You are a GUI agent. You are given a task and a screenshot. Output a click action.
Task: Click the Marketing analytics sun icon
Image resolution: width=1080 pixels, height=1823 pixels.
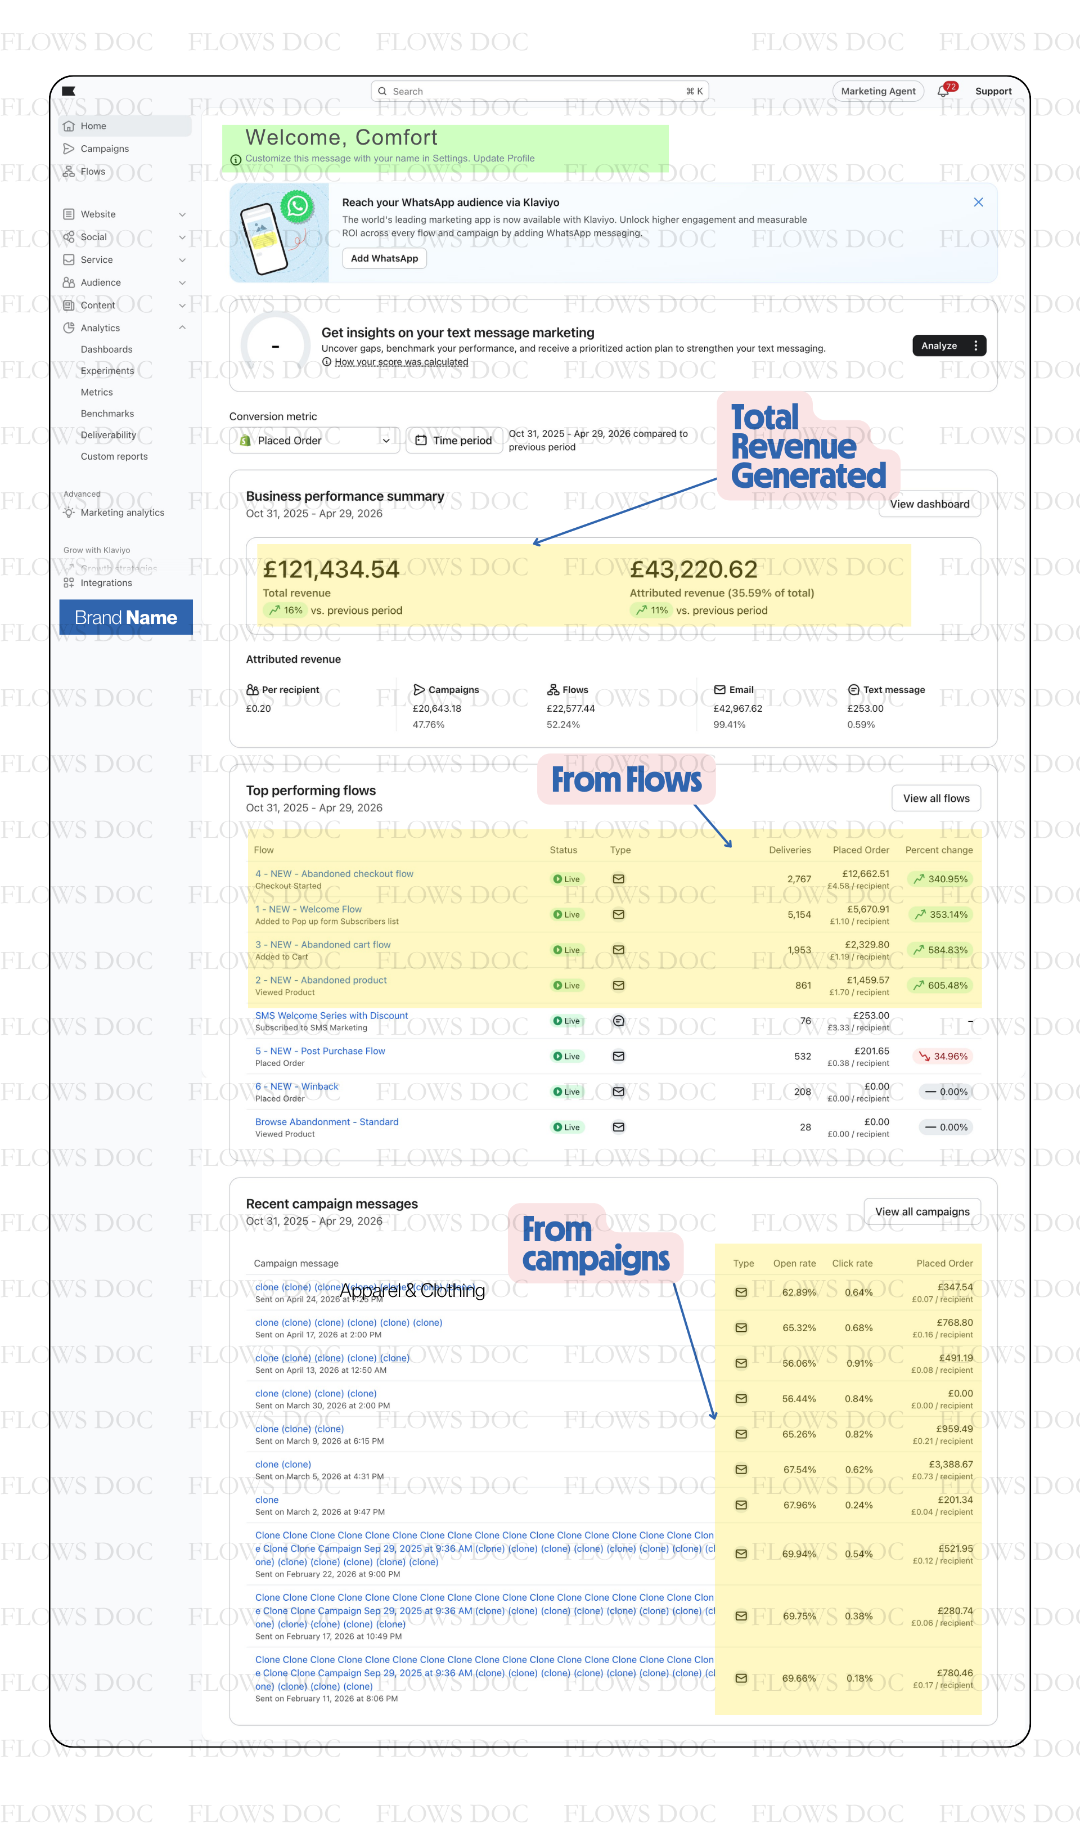pos(69,513)
